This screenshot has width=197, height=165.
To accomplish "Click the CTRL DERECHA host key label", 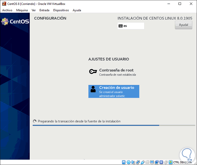I will click(182, 162).
